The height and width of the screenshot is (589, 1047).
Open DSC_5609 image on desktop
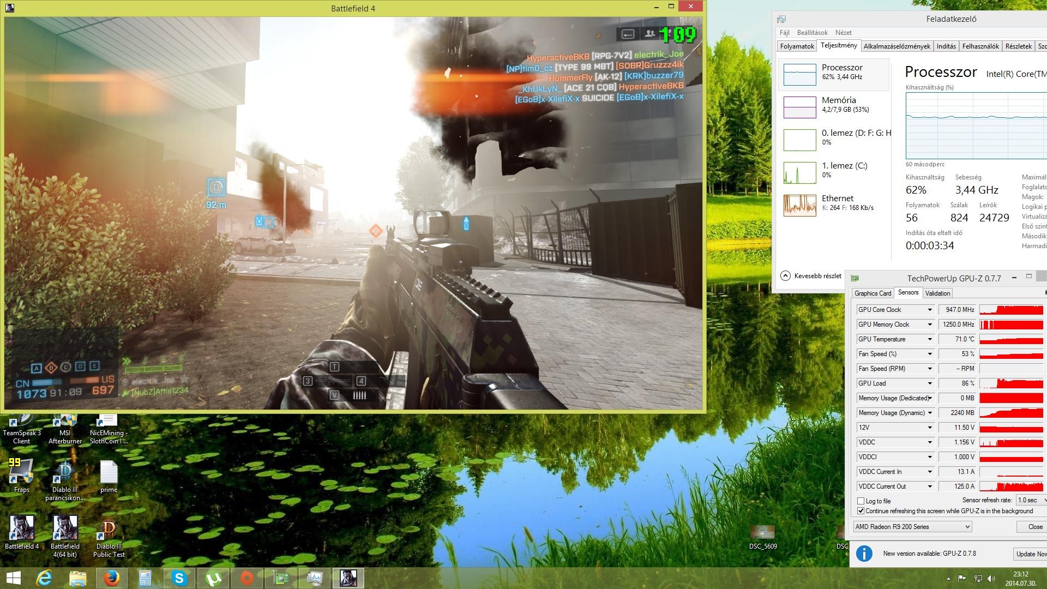[762, 537]
